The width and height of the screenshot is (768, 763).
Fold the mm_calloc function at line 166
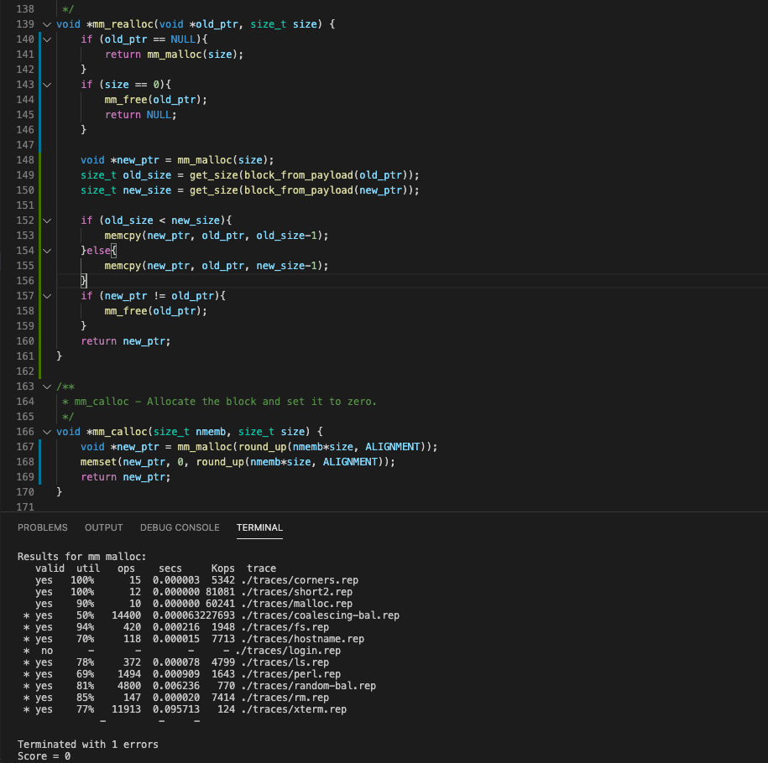coord(47,432)
